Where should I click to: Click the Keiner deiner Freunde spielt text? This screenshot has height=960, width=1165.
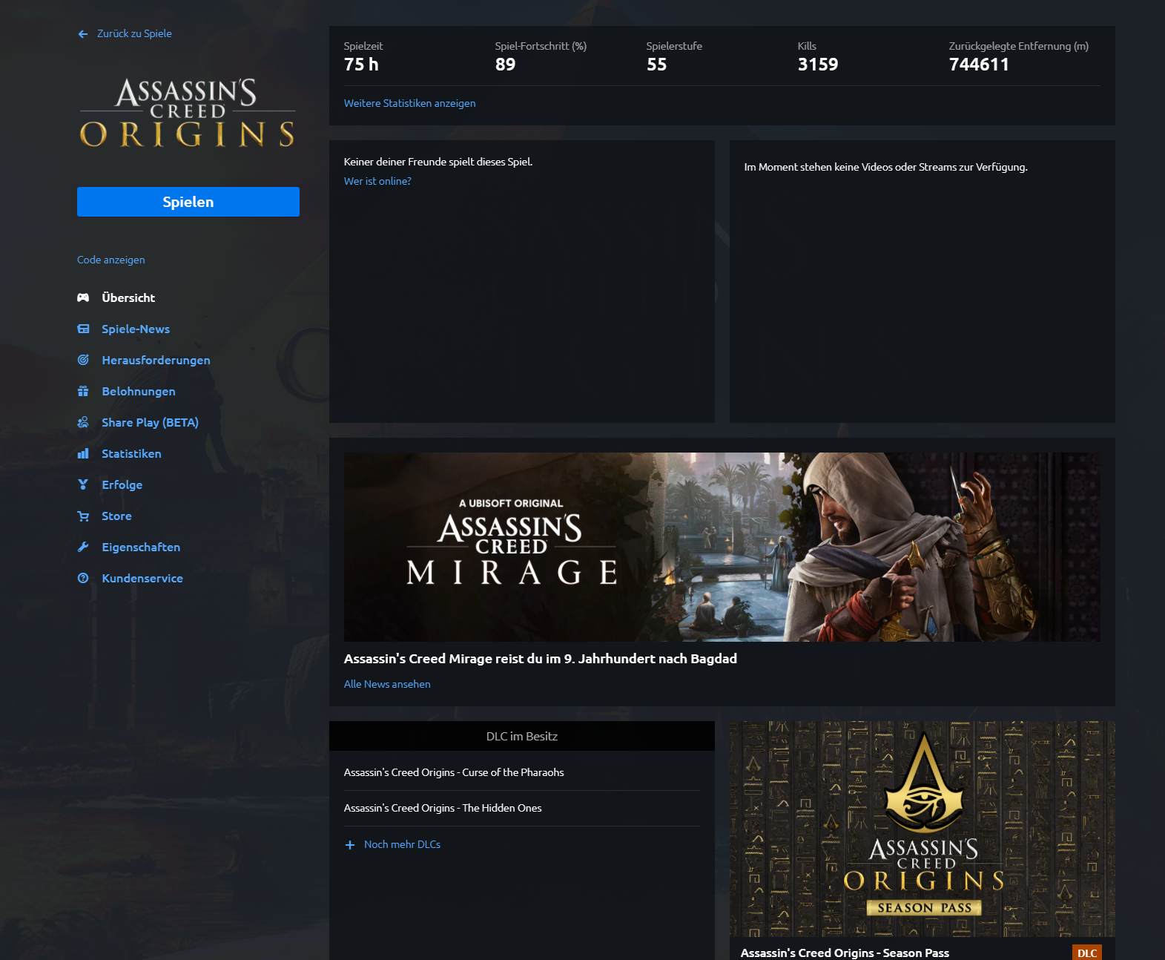(438, 162)
